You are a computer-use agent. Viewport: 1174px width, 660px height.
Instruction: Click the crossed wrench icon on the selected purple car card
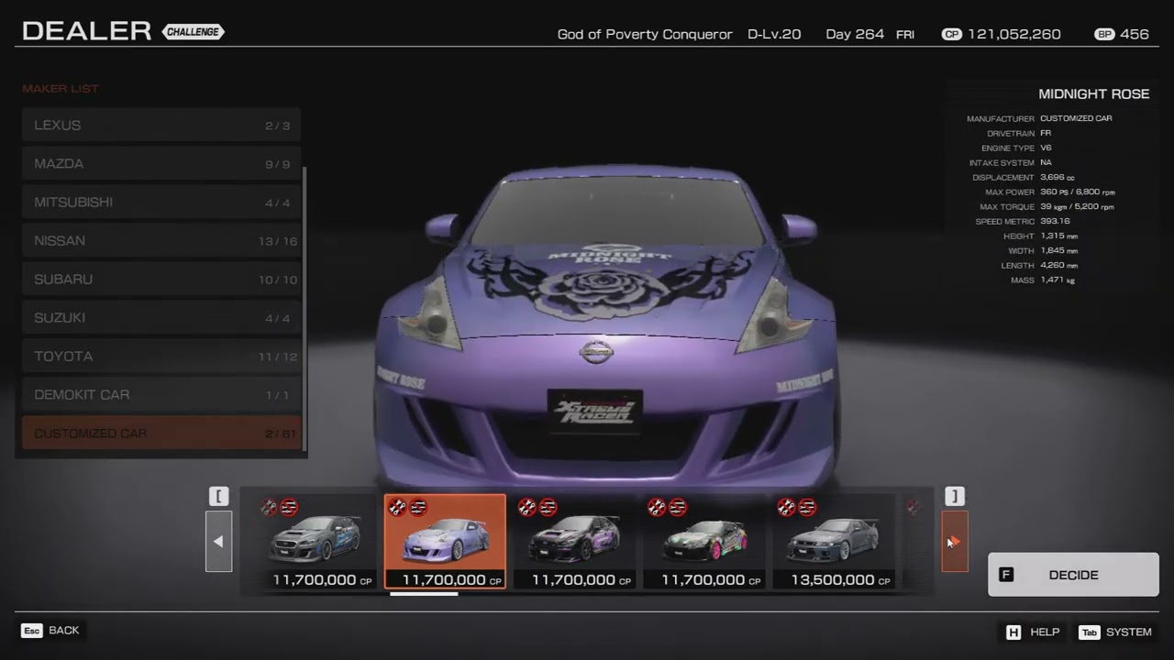397,507
